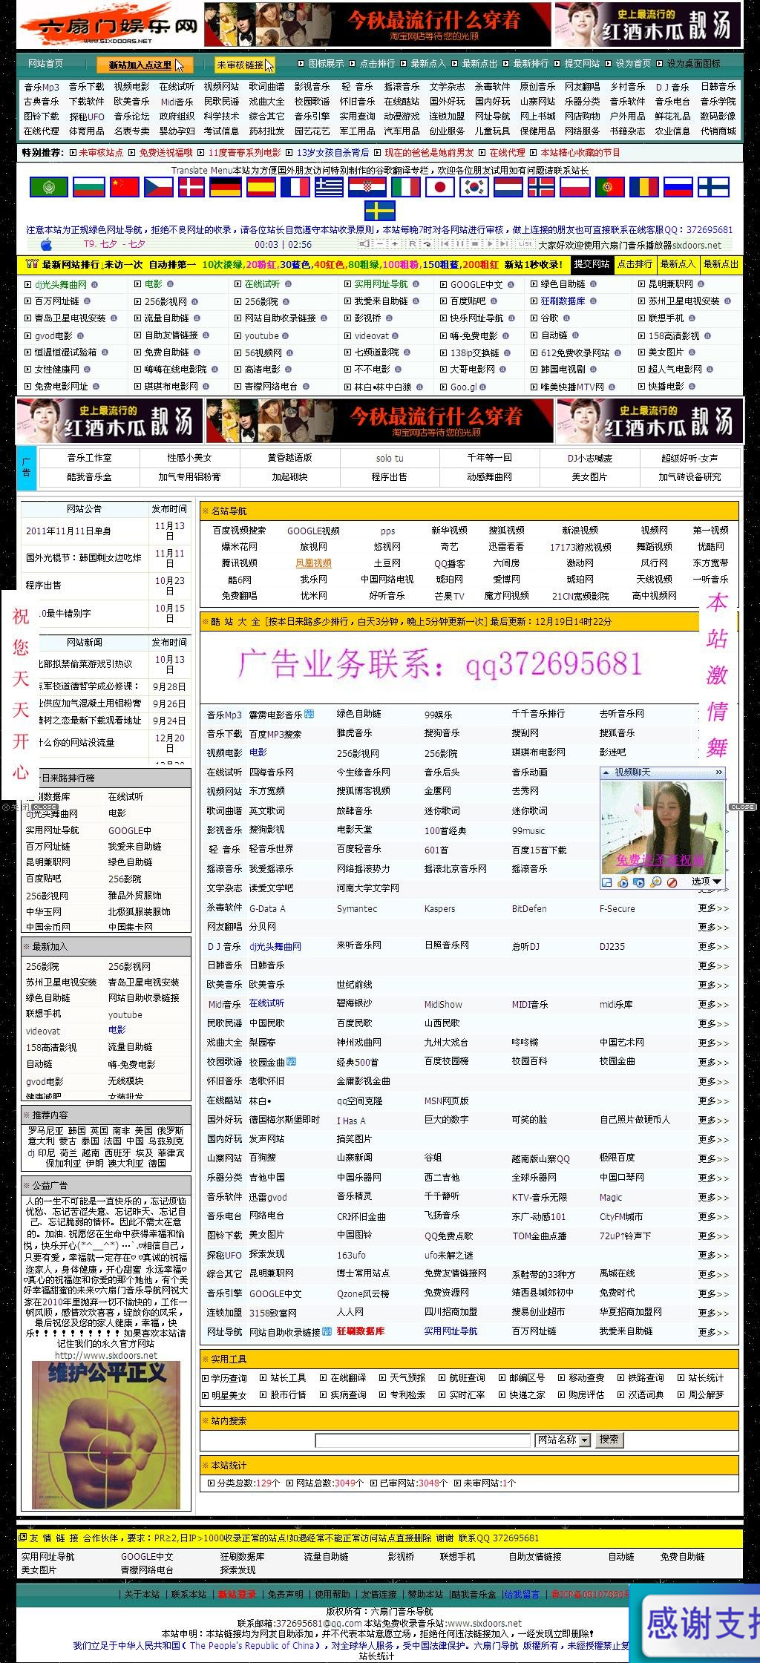Image resolution: width=760 pixels, height=1663 pixels.
Task: Open the 代销商城 category link
Action: pos(718,131)
